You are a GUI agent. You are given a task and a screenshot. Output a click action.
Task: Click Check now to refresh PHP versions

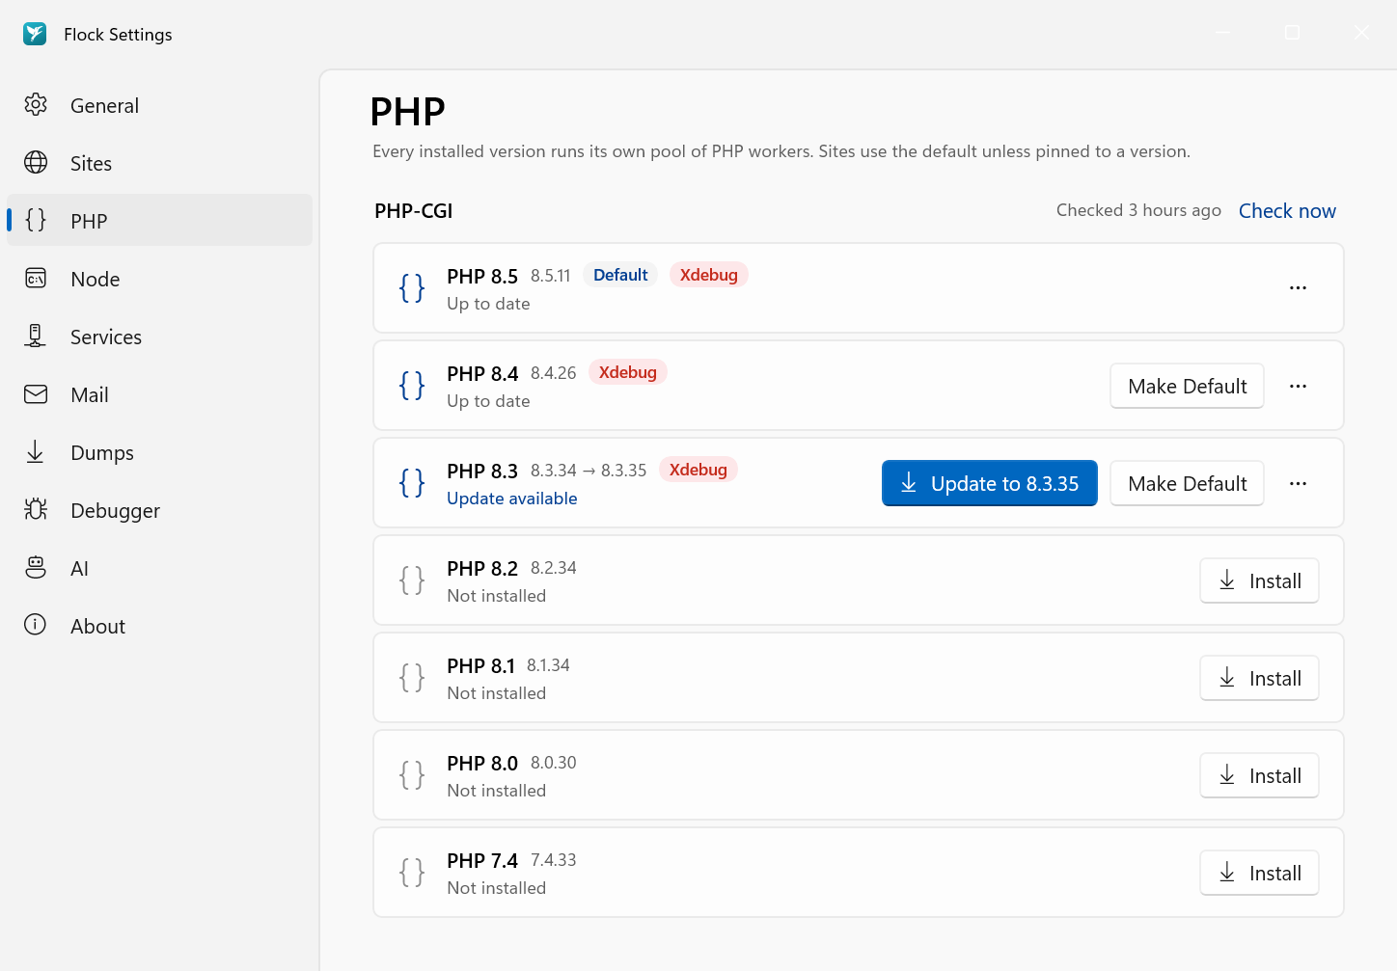pyautogui.click(x=1287, y=211)
